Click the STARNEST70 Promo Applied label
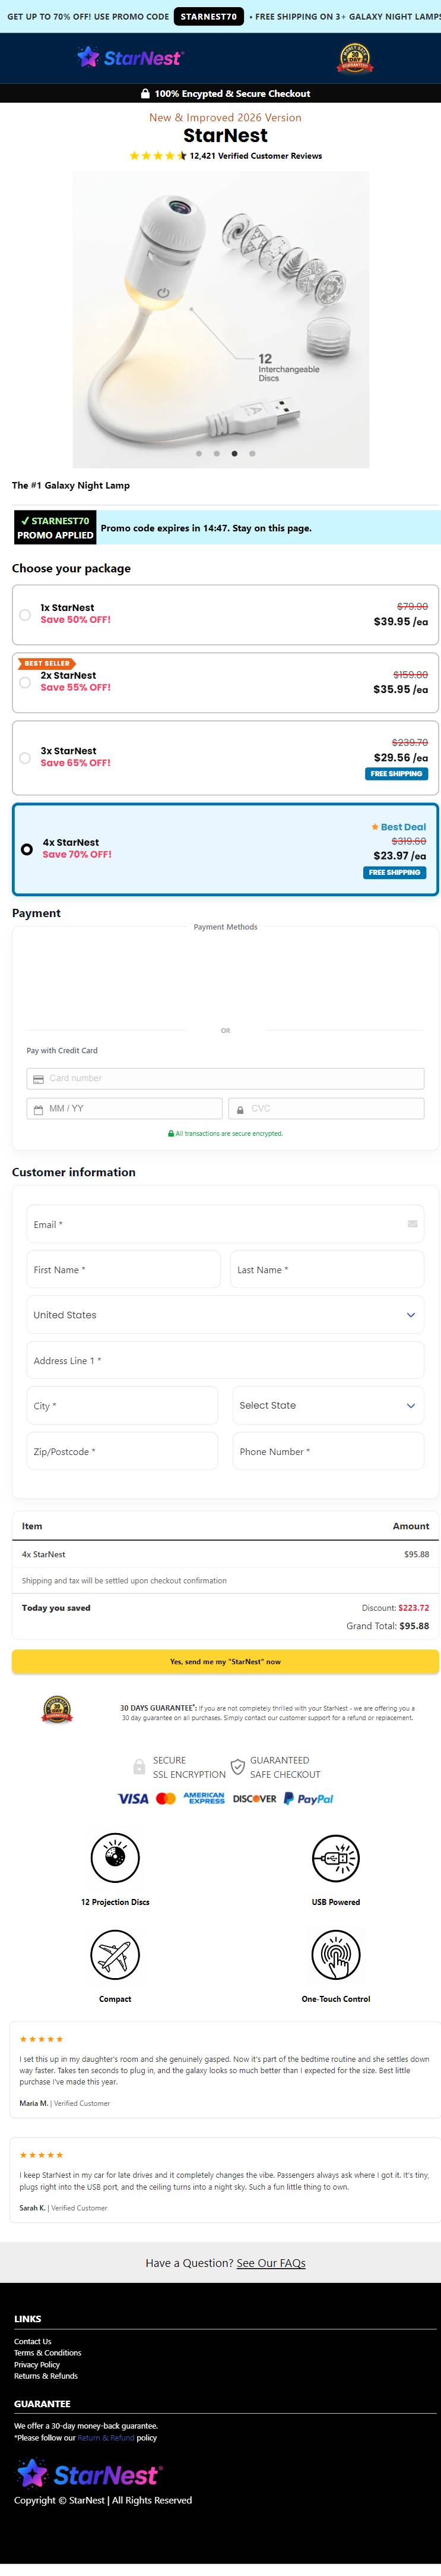Image resolution: width=441 pixels, height=2576 pixels. pyautogui.click(x=56, y=528)
